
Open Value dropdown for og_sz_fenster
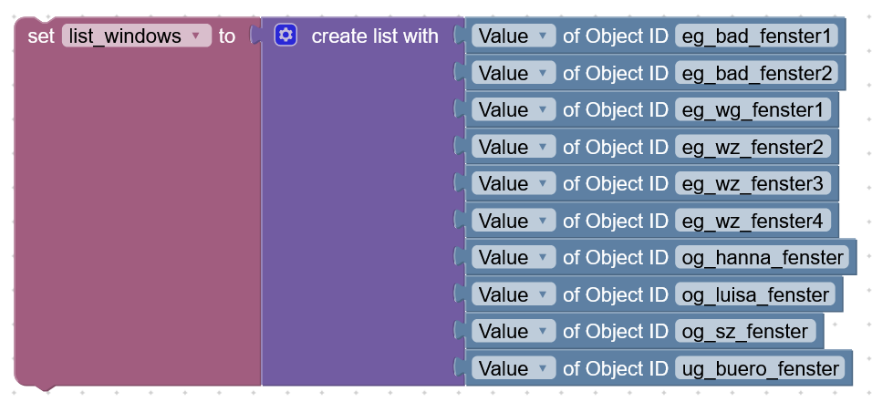click(x=514, y=332)
